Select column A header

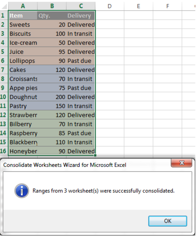[23, 6]
